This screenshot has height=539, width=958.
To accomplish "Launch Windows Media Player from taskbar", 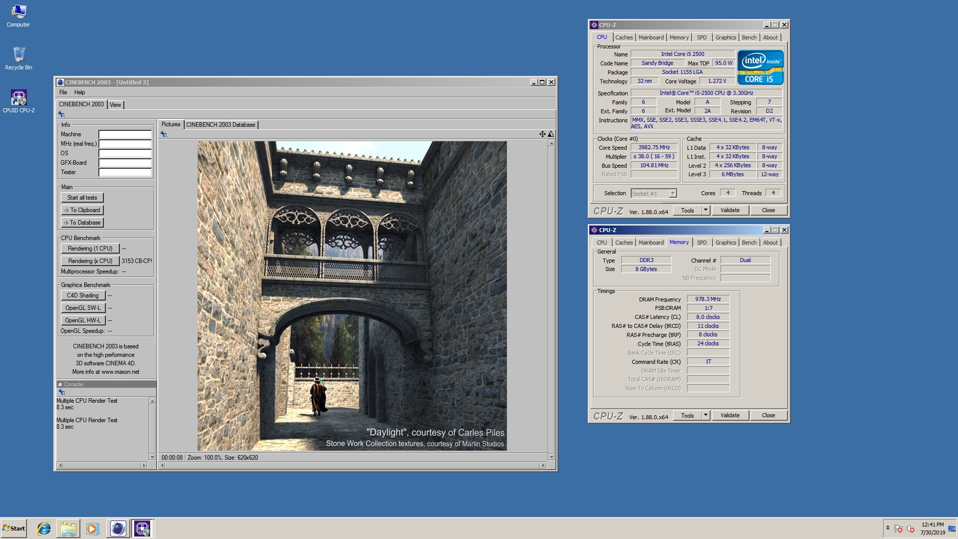I will (93, 529).
